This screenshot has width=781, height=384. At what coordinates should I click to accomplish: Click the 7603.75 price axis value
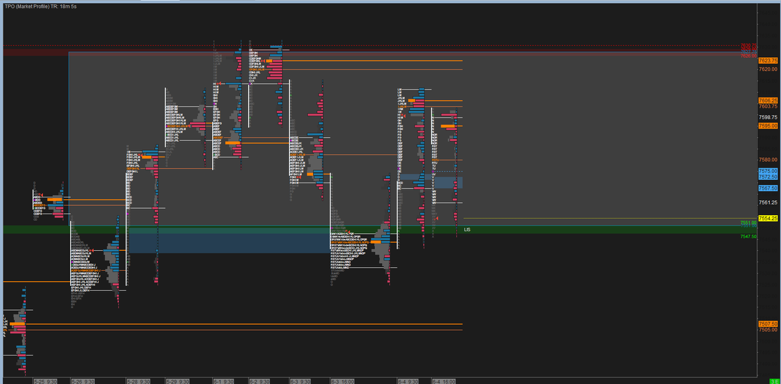tap(768, 106)
